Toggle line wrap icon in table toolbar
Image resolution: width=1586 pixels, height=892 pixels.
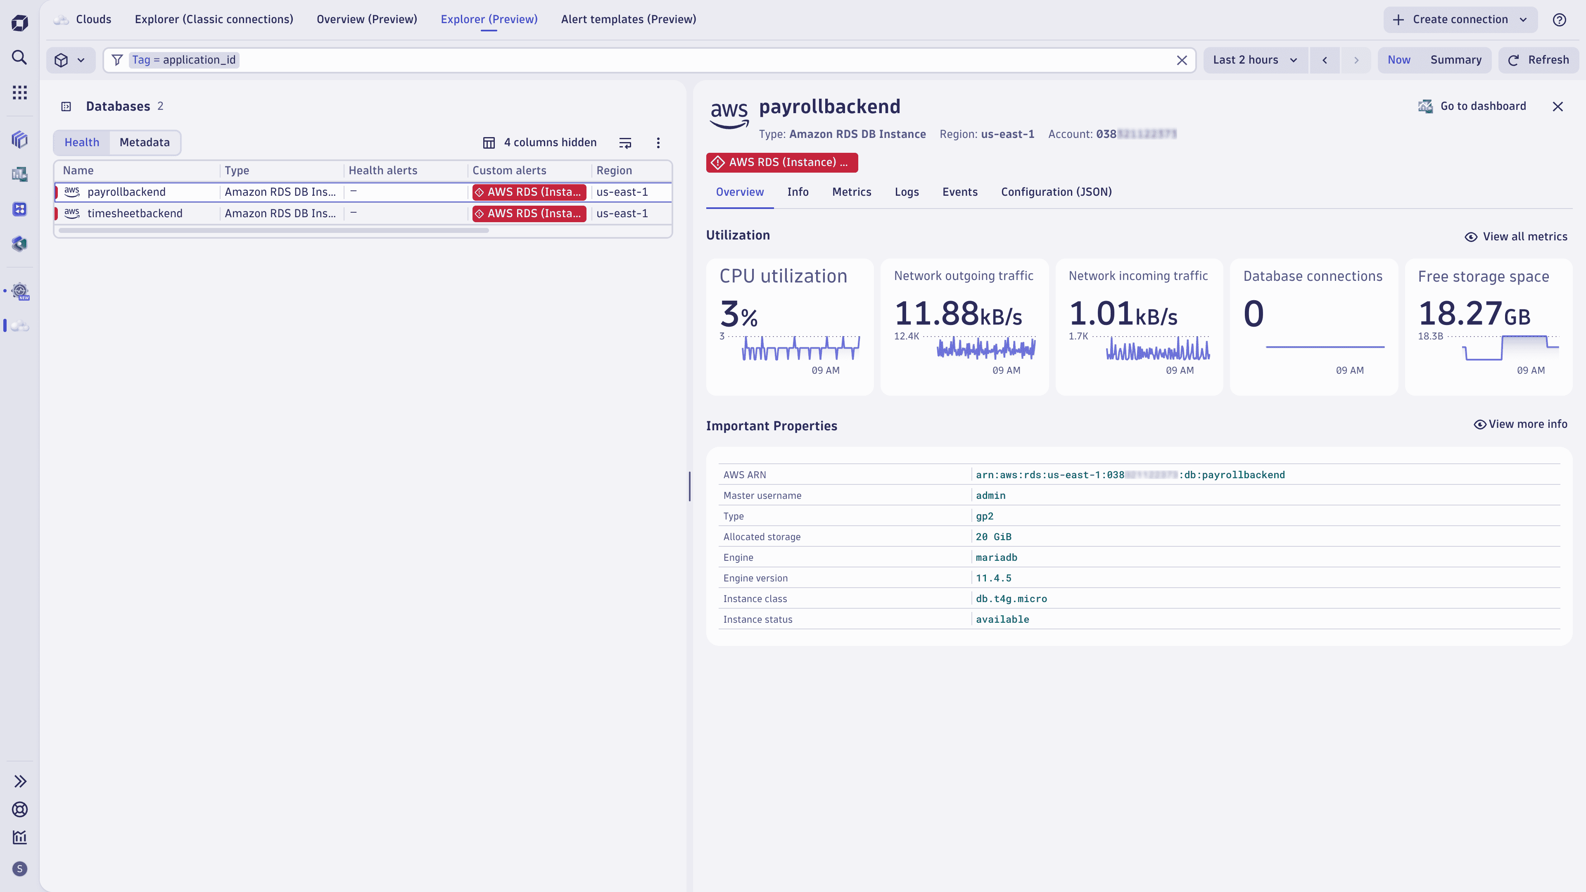pyautogui.click(x=625, y=143)
